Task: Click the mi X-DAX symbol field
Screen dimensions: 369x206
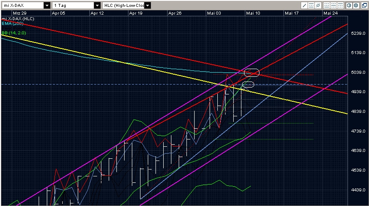Action: tap(23, 6)
